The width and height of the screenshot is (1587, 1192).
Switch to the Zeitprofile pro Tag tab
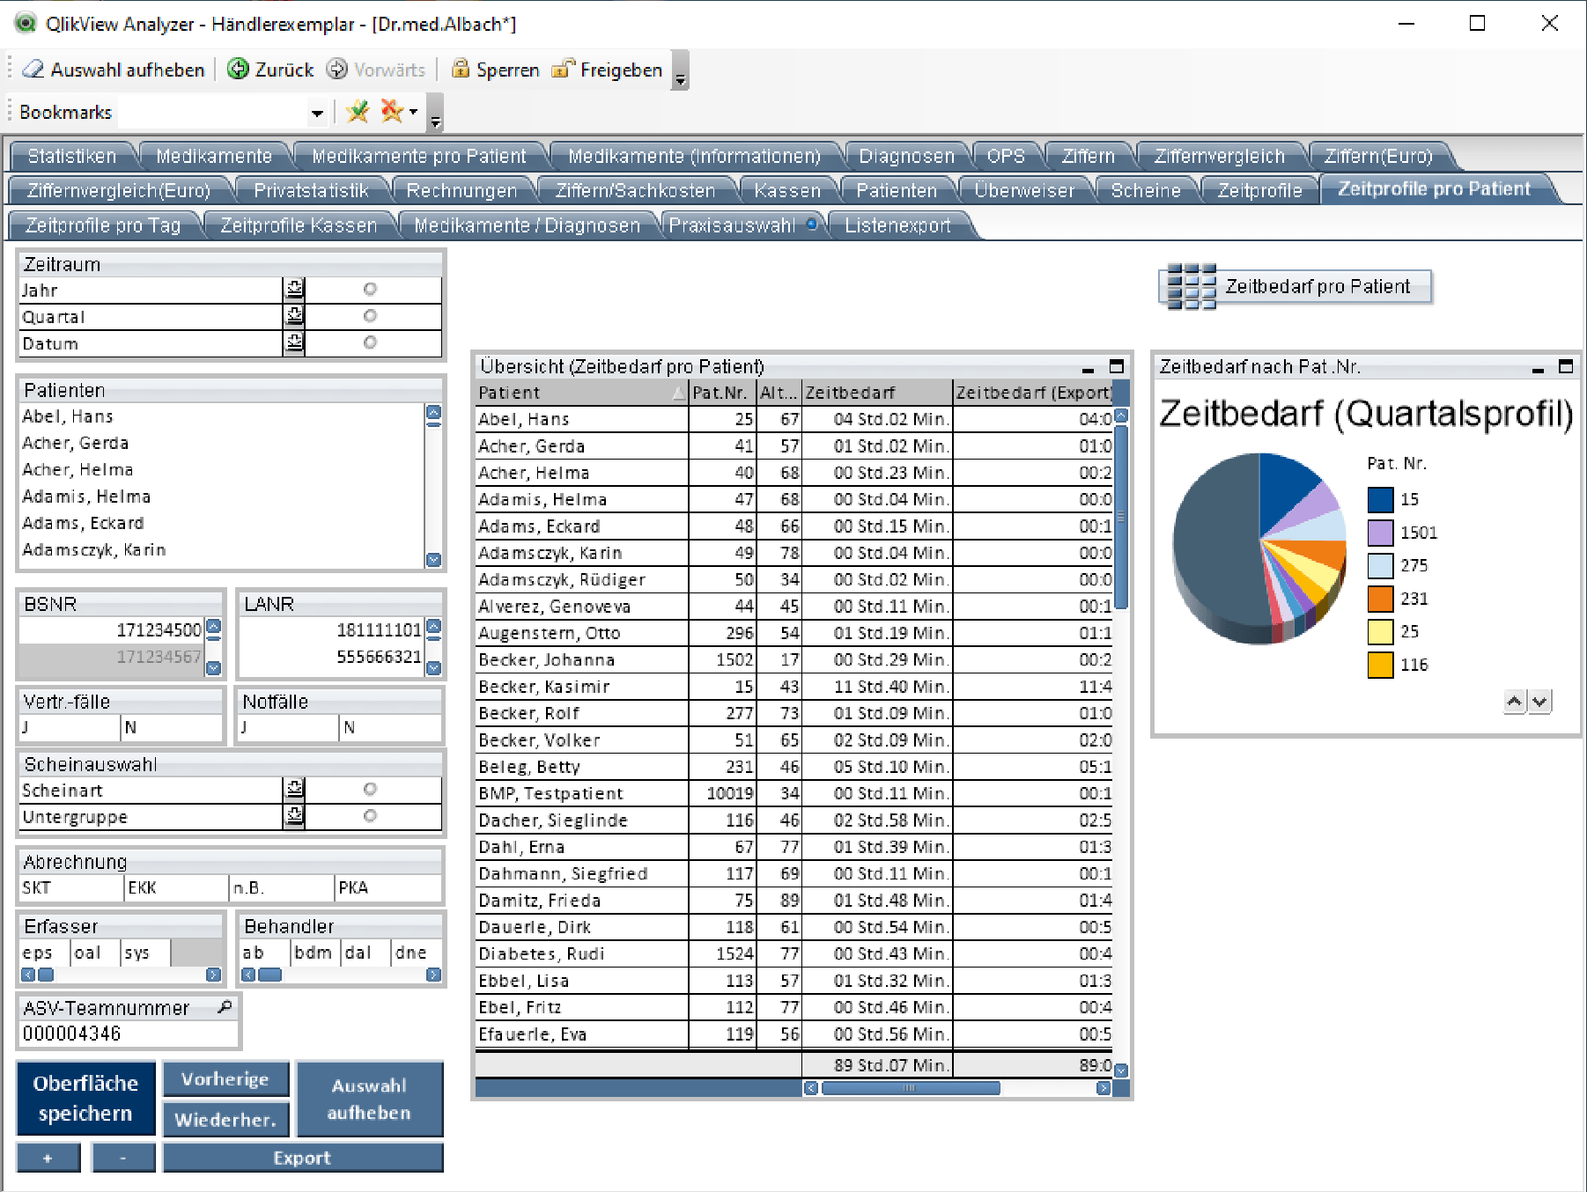coord(103,226)
